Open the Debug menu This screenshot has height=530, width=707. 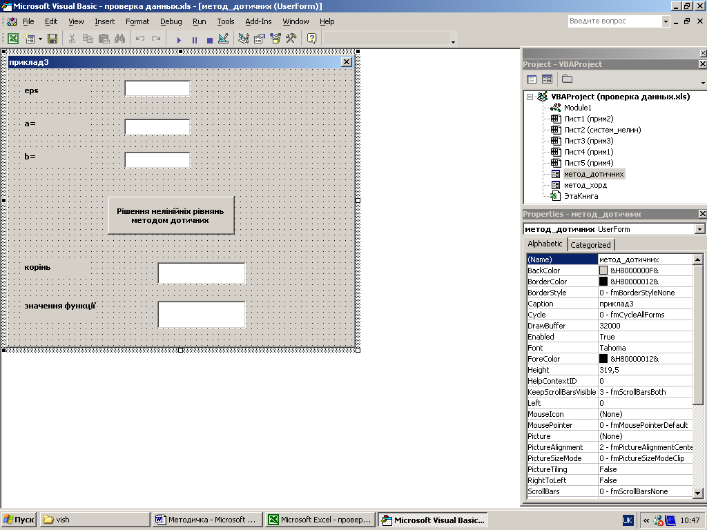pyautogui.click(x=171, y=21)
